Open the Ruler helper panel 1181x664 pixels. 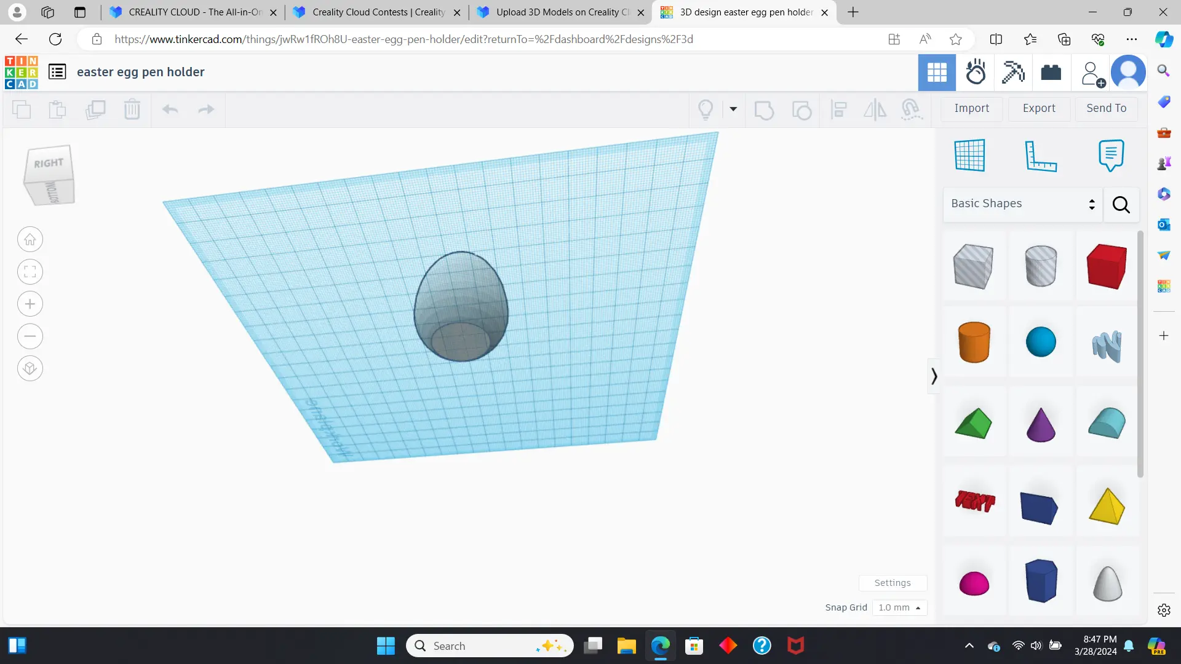1041,156
